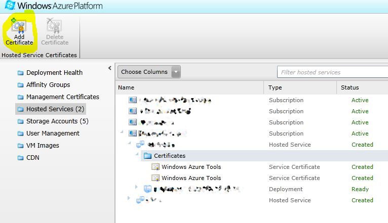Select the Hosted Services folder icon

tap(21, 109)
